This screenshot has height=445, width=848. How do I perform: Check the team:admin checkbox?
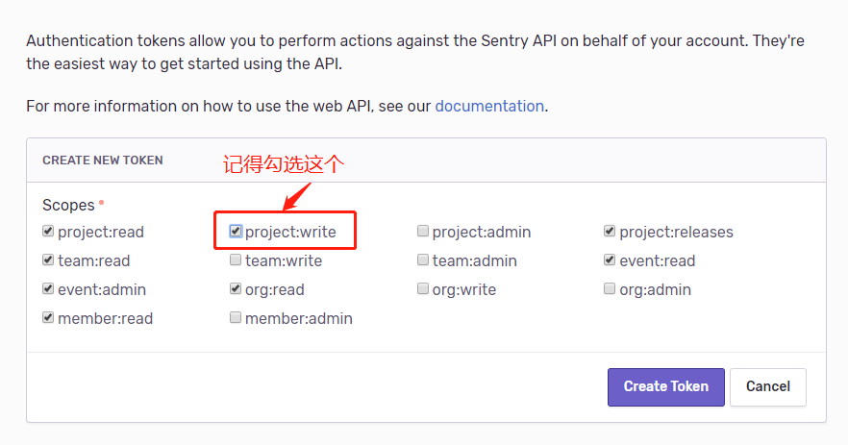tap(423, 260)
